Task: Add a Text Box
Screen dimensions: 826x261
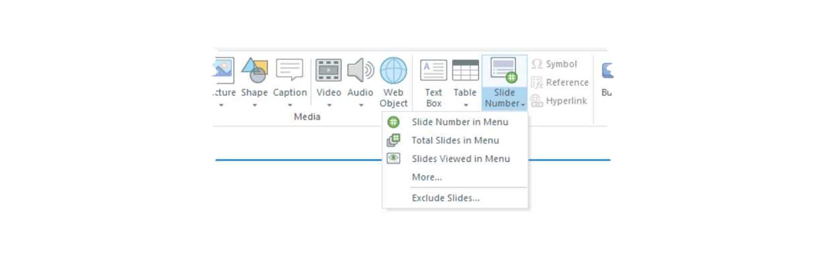Action: pos(433,71)
